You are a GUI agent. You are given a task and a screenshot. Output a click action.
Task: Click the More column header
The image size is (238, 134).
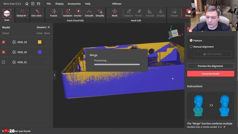[47, 33]
